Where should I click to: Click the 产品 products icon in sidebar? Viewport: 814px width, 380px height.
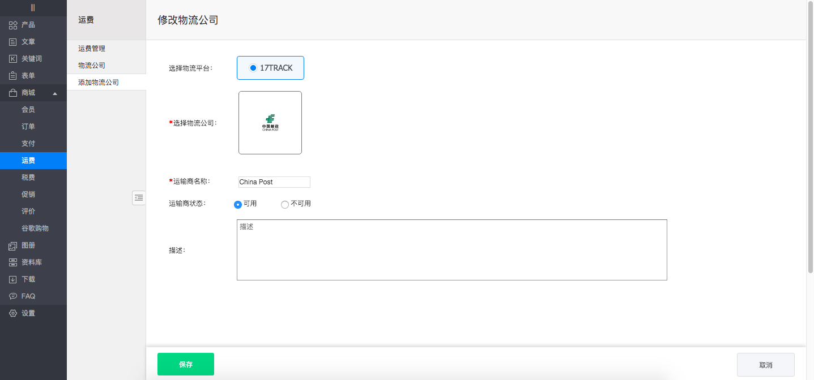[x=13, y=25]
